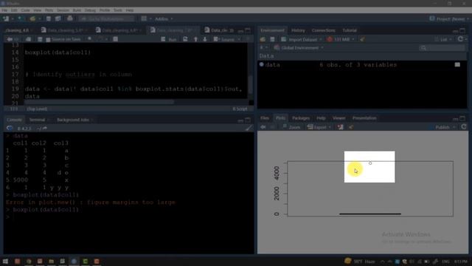Click the show in new window editor icon
This screenshot has width=472, height=266.
coord(28,39)
